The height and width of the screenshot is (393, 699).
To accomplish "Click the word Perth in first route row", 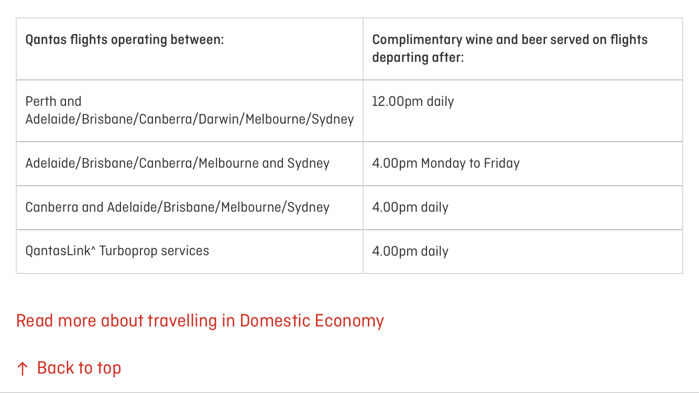I will click(40, 101).
